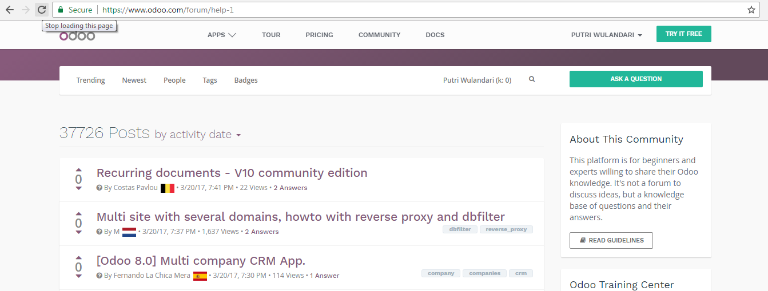
Task: Open 'Recurring documents - V10 community edition' post
Action: click(x=232, y=173)
